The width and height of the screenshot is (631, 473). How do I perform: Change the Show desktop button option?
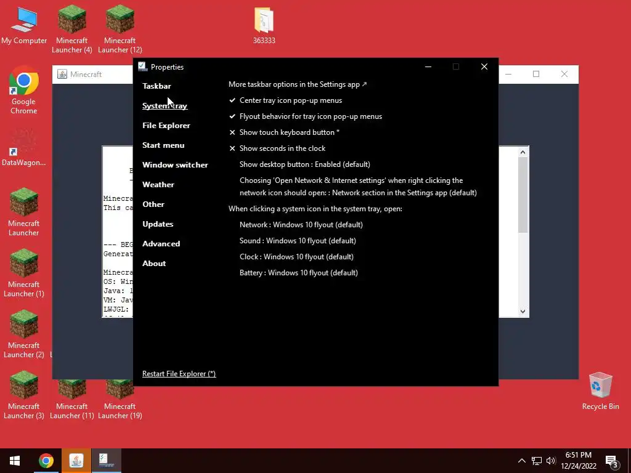click(x=304, y=164)
